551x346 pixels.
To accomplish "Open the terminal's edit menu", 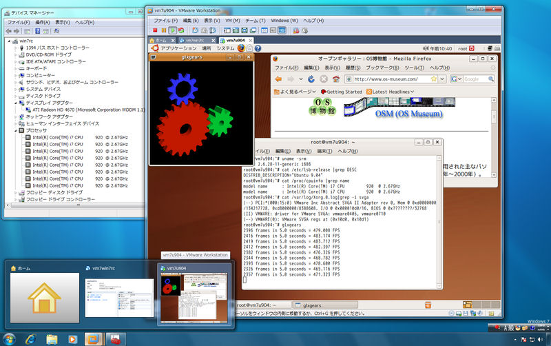I will click(282, 151).
